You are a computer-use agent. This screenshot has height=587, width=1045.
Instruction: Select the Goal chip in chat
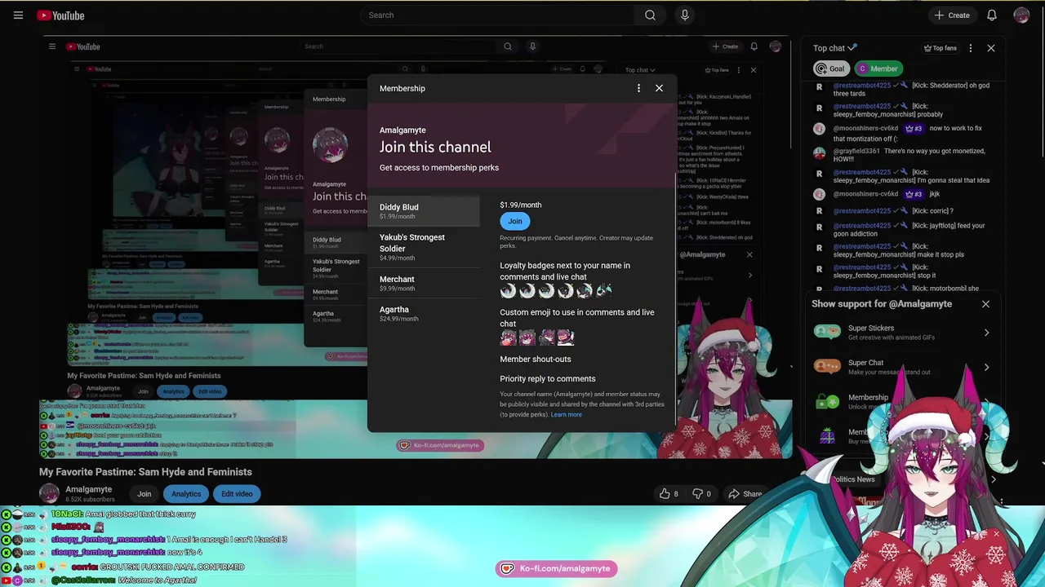[x=830, y=68]
